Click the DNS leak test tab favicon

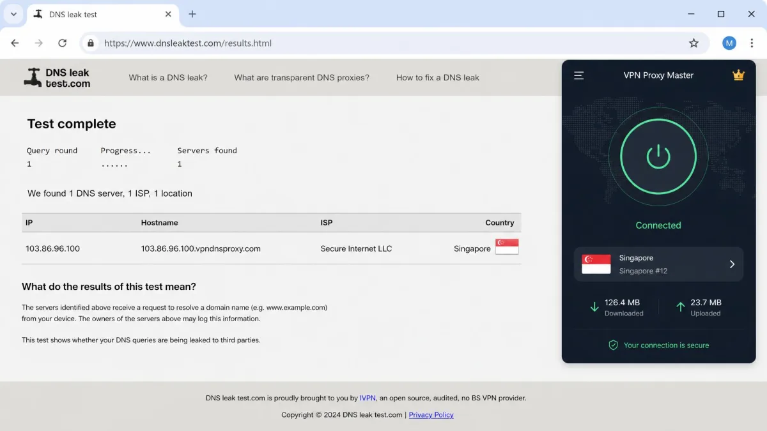click(38, 14)
